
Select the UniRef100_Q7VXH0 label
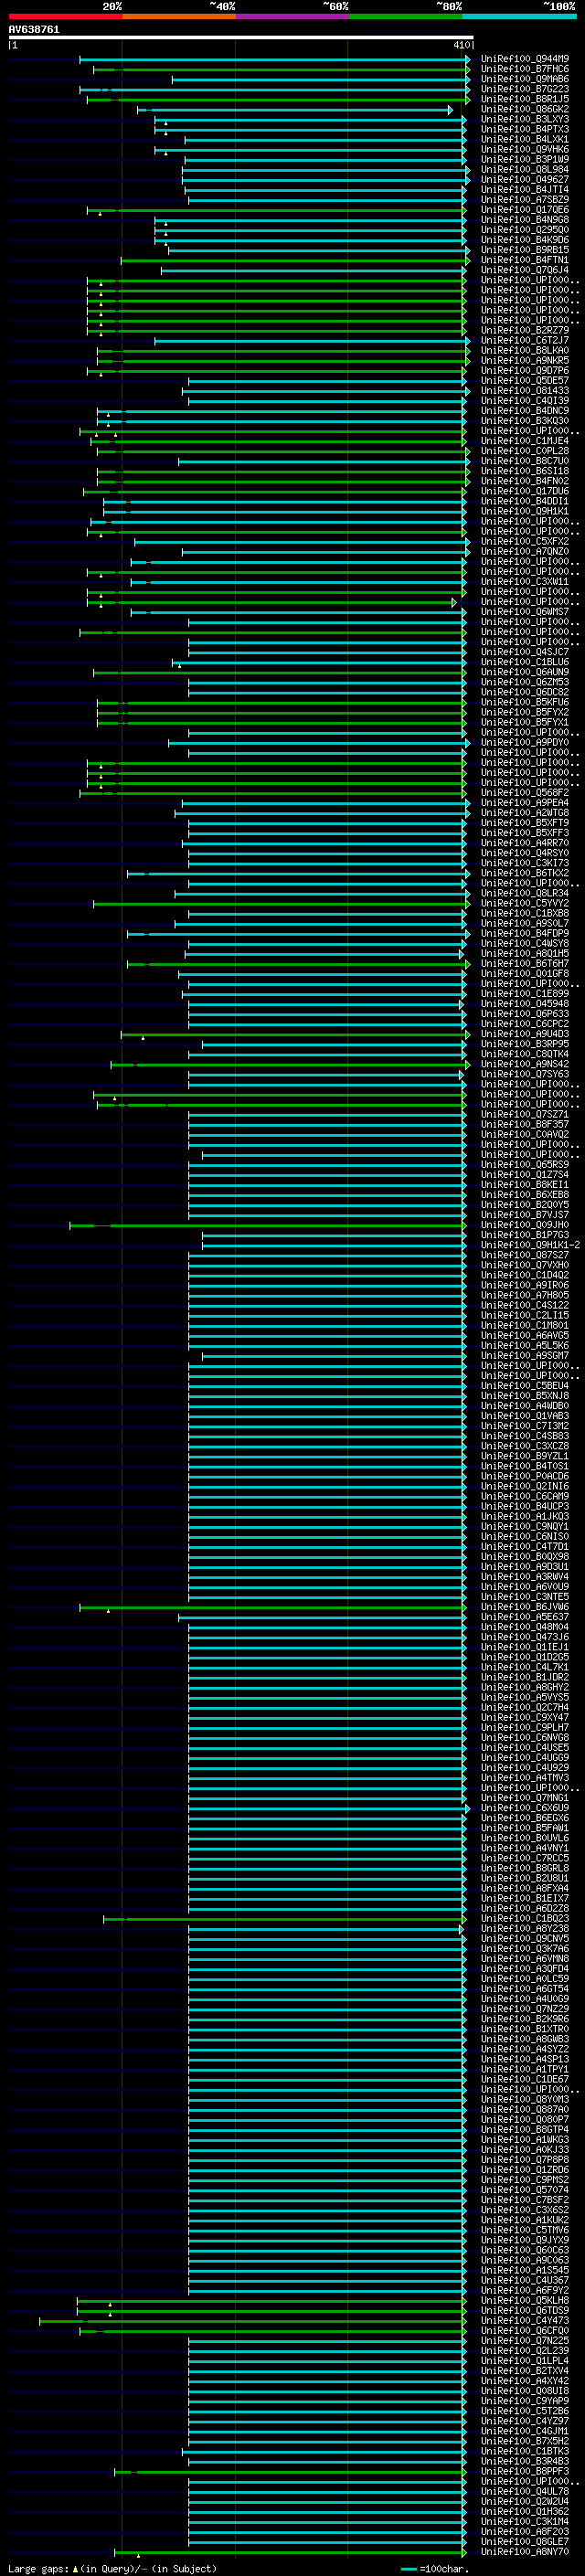pos(525,1265)
